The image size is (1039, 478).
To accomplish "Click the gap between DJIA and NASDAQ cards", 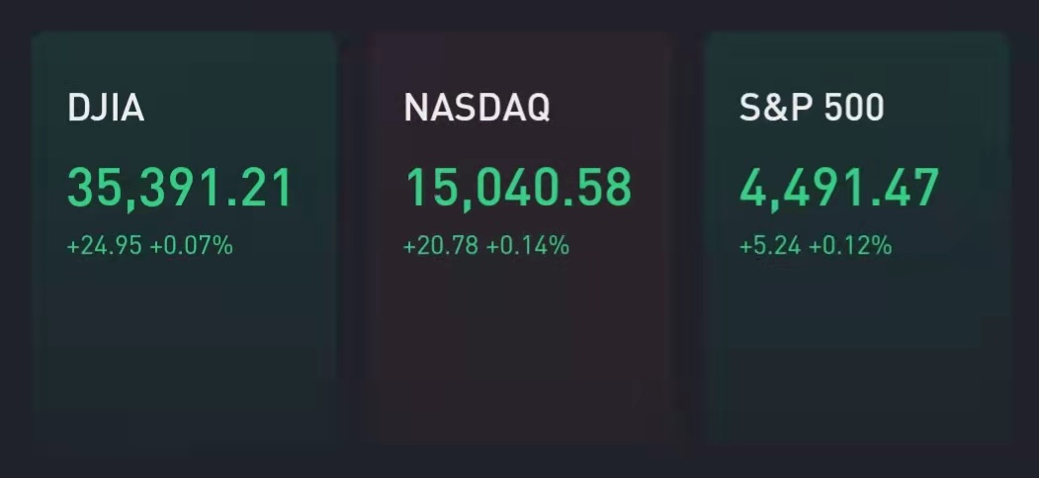I will point(353,238).
